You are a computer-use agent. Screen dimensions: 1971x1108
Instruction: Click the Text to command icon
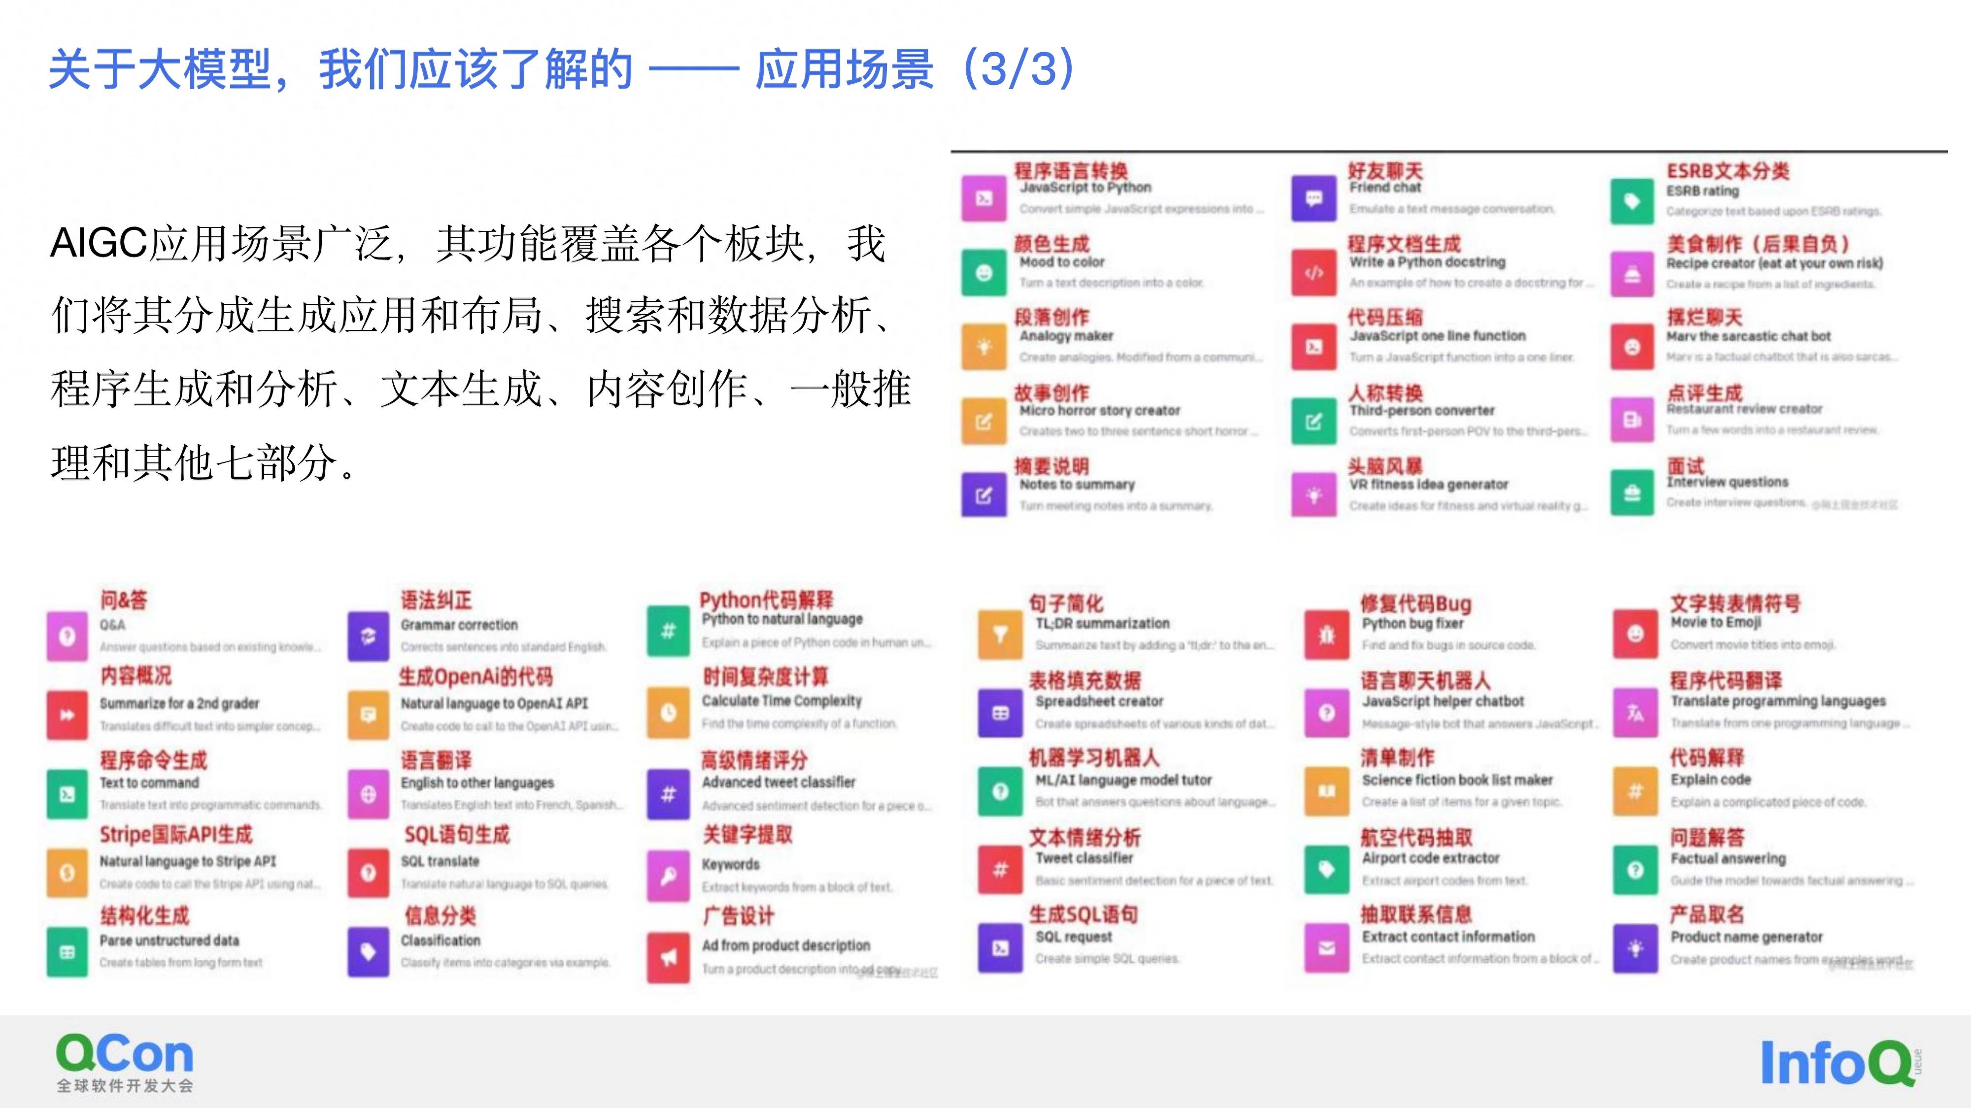68,794
